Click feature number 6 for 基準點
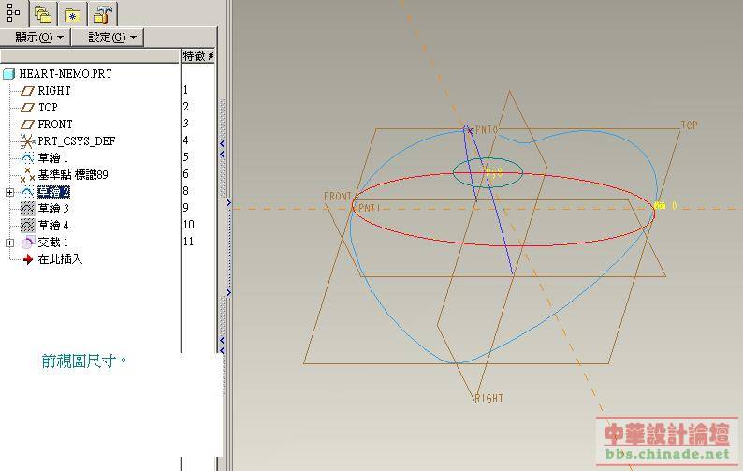The height and width of the screenshot is (471, 743). pyautogui.click(x=185, y=174)
